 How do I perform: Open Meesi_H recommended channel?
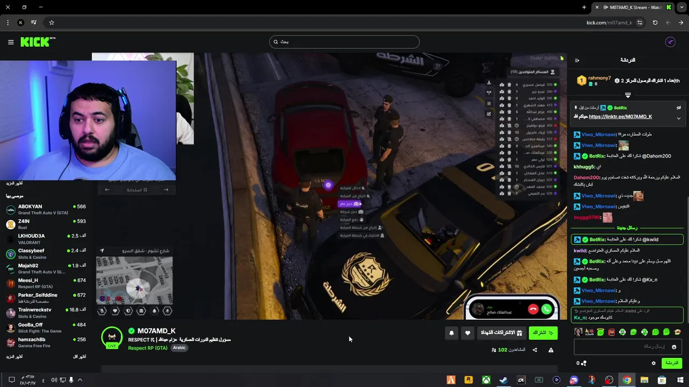pyautogui.click(x=46, y=283)
